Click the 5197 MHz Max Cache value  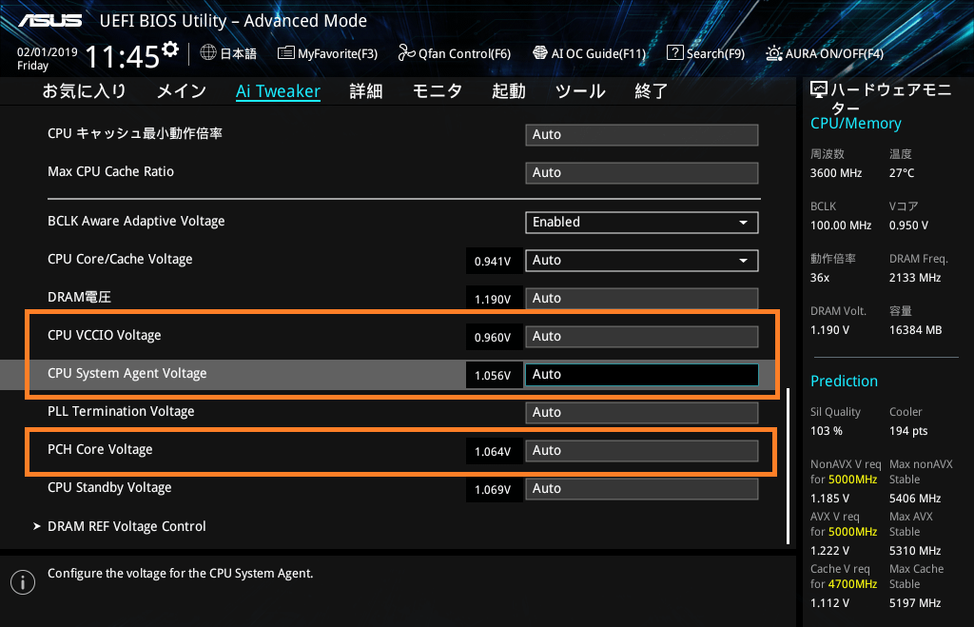[x=915, y=603]
